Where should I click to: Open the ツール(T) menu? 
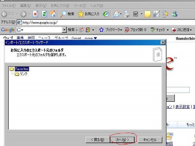[80, 6]
